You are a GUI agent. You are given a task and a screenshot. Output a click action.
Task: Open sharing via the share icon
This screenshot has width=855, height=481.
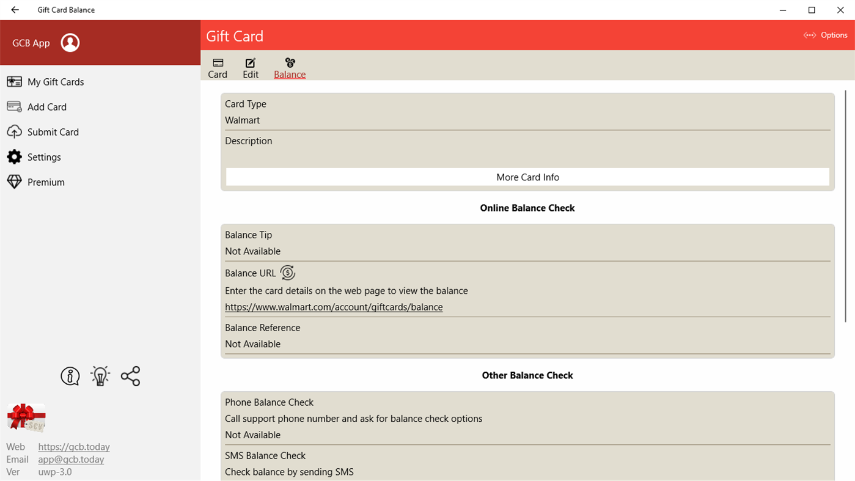point(130,376)
